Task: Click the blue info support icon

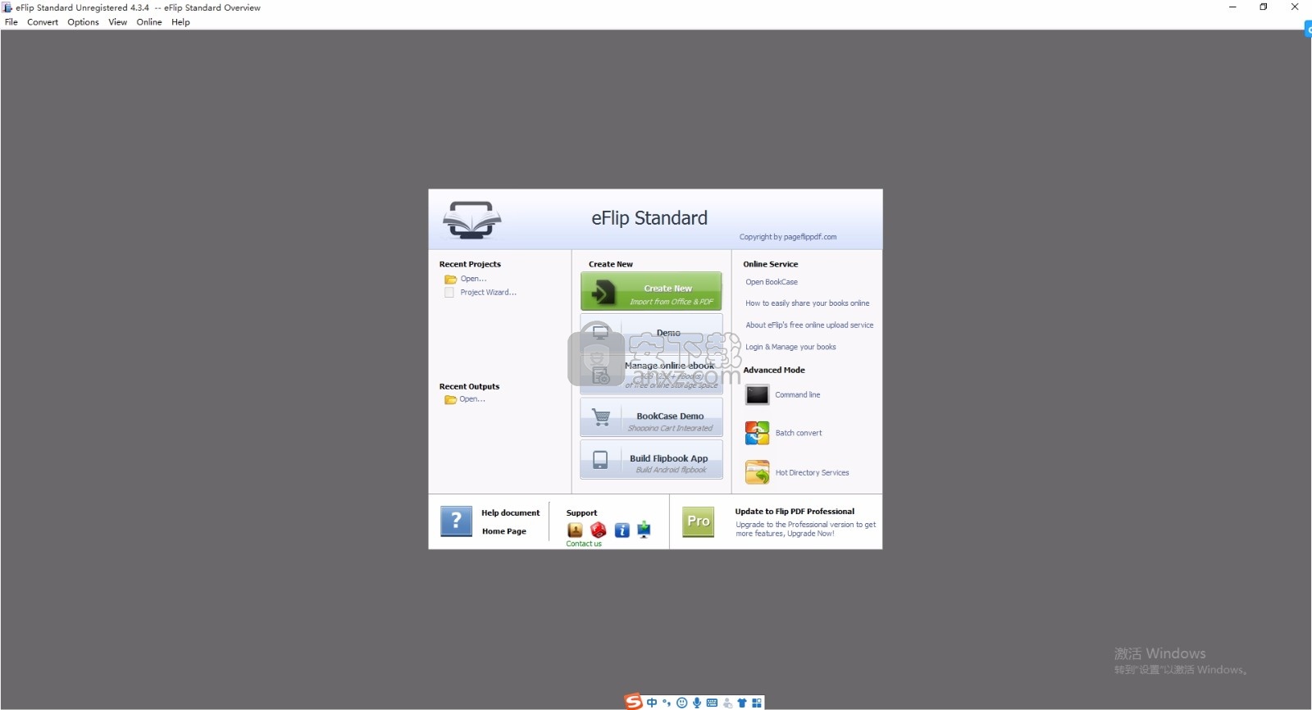Action: coord(622,530)
